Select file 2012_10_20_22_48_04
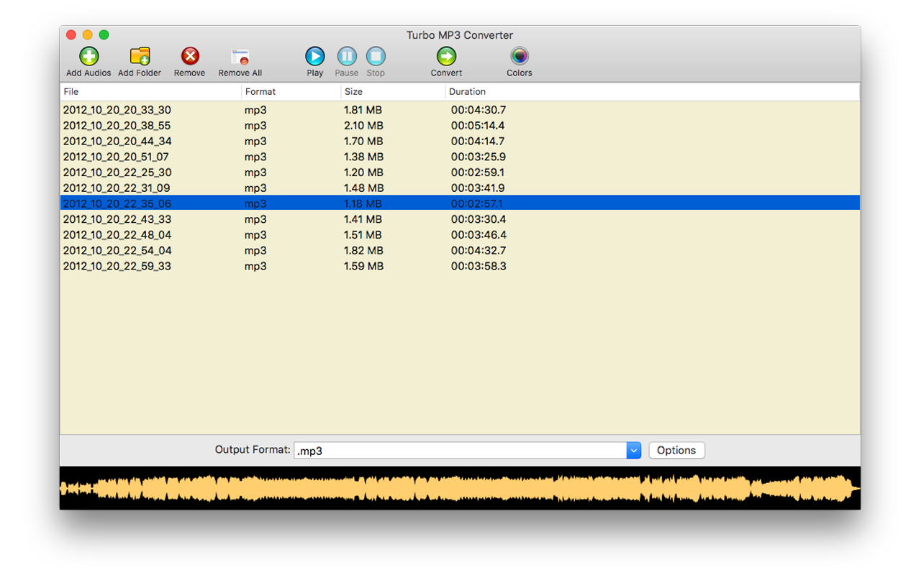This screenshot has height=575, width=921. coord(117,235)
